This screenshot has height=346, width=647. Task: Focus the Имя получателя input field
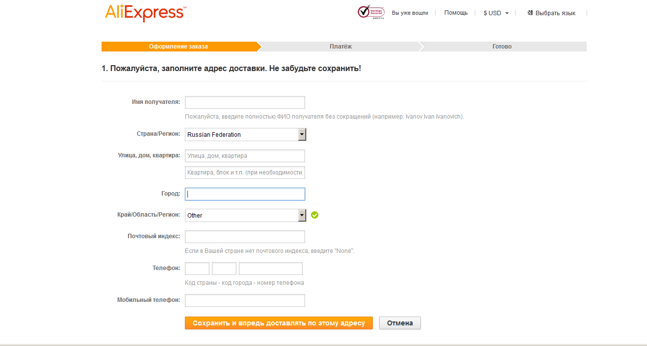[x=245, y=102]
